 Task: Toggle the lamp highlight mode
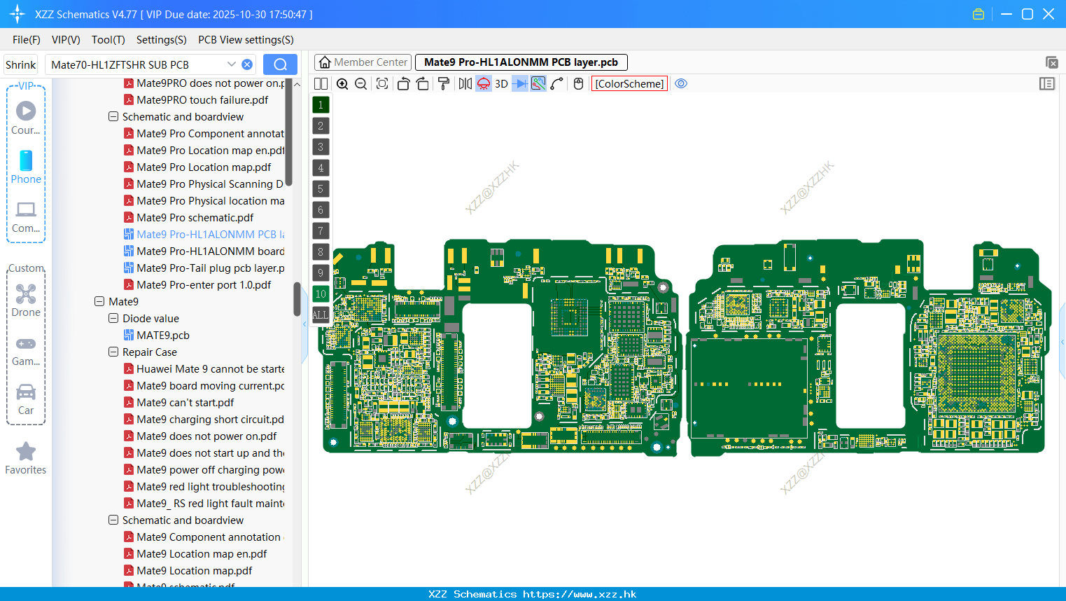click(x=483, y=83)
